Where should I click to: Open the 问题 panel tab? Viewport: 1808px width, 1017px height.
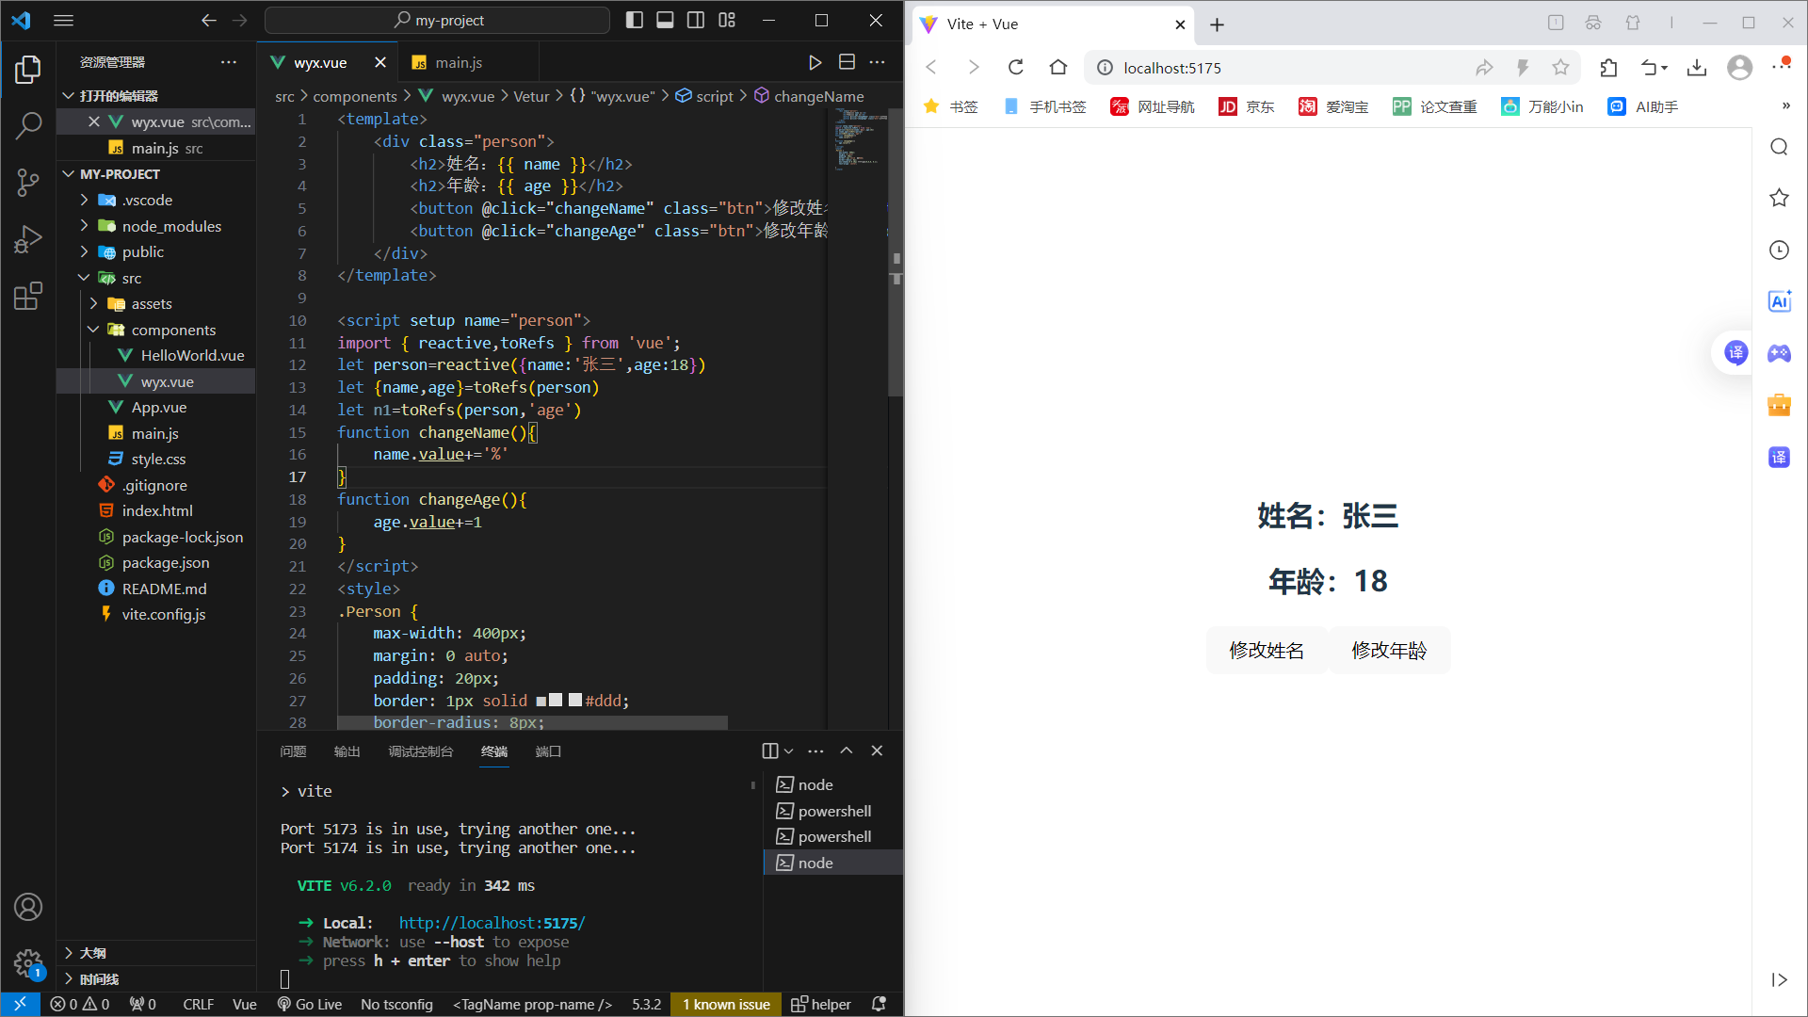(293, 751)
